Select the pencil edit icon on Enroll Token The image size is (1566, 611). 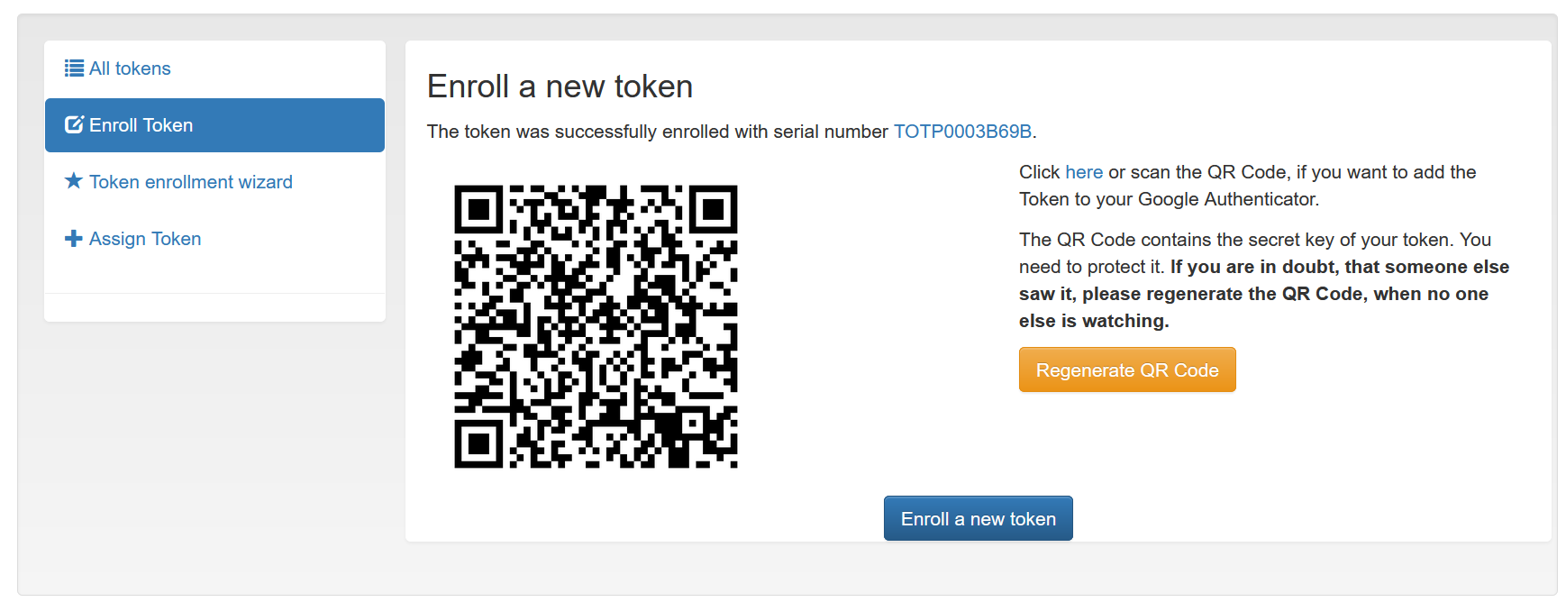73,124
